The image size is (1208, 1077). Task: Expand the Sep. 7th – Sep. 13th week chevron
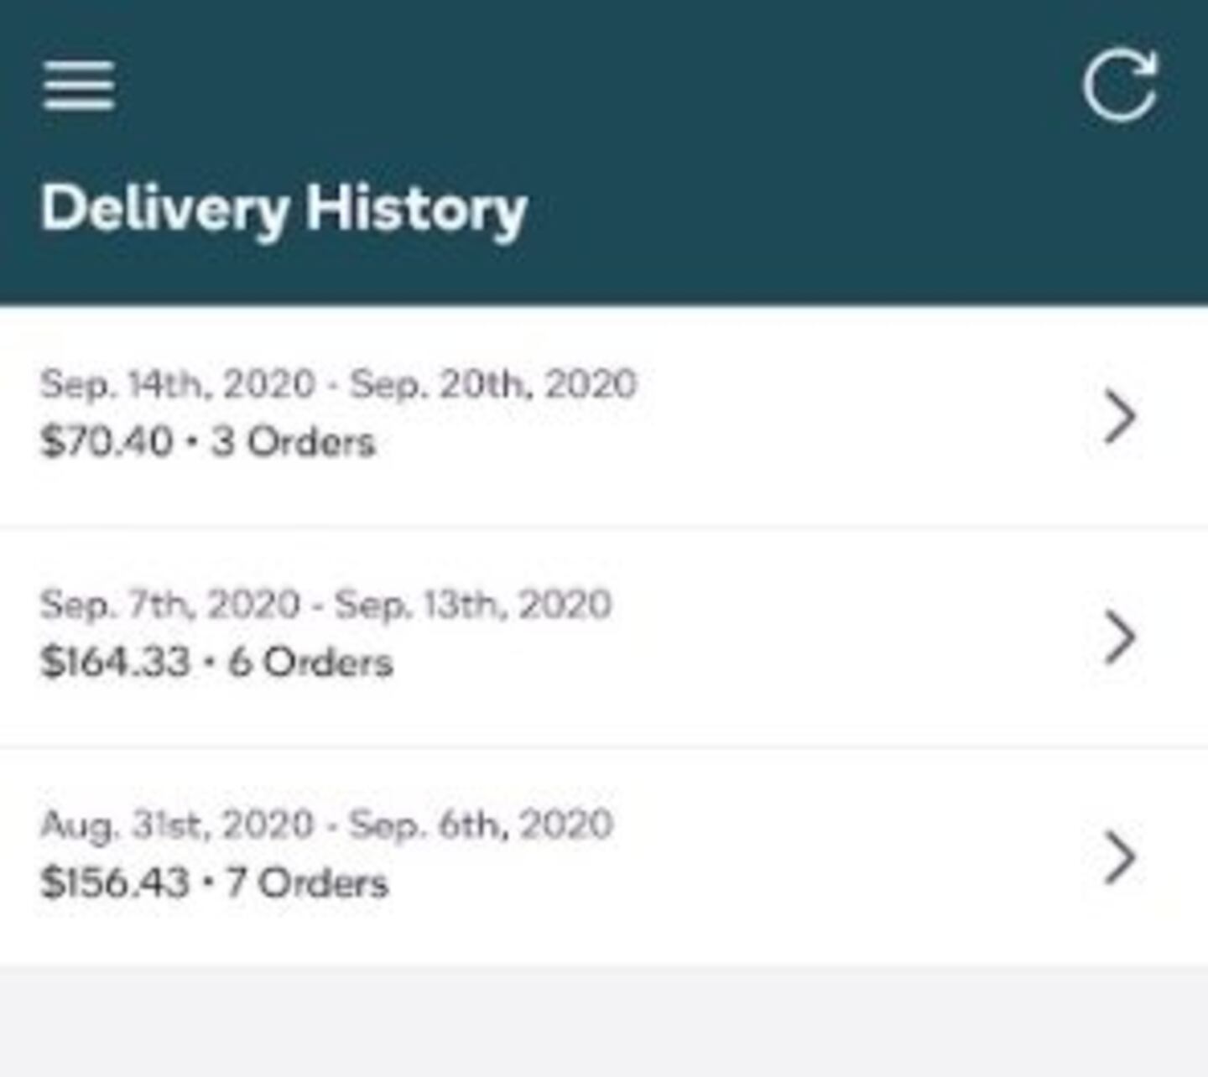(x=1119, y=637)
